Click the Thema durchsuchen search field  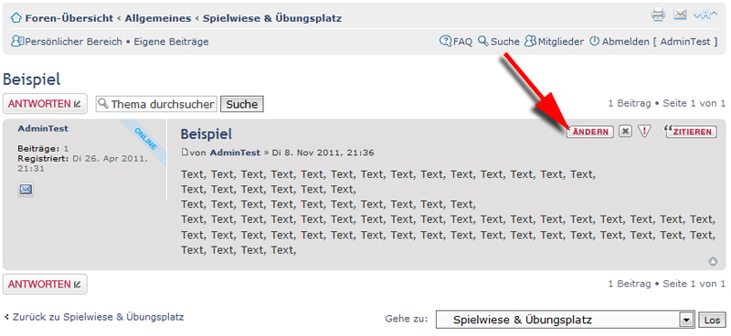(156, 104)
